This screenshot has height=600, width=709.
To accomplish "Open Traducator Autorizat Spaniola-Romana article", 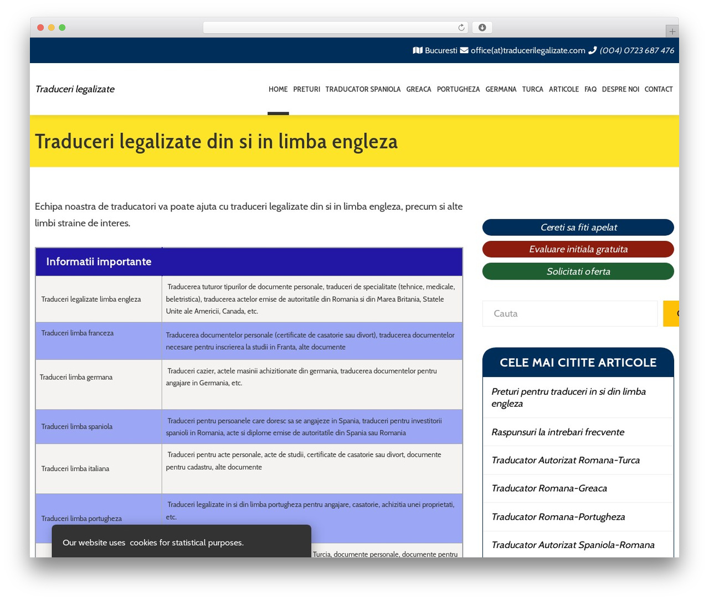I will coord(573,545).
